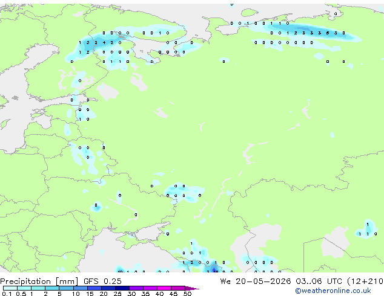Select the dark navy 25–30 mm legend box
Screen dimensions: 384x296
[122, 288]
